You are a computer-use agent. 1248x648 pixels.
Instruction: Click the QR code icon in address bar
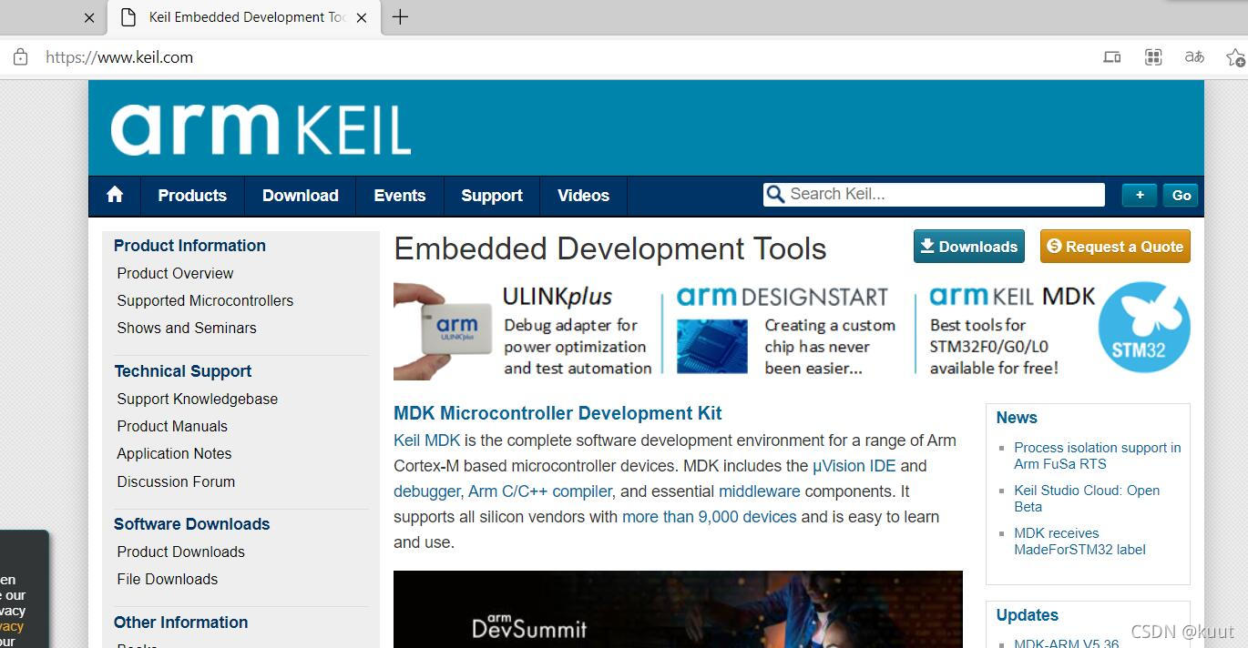(1153, 57)
